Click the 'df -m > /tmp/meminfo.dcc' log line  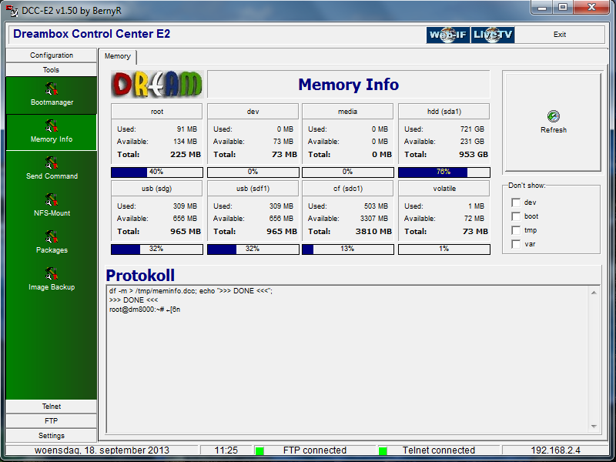[190, 291]
